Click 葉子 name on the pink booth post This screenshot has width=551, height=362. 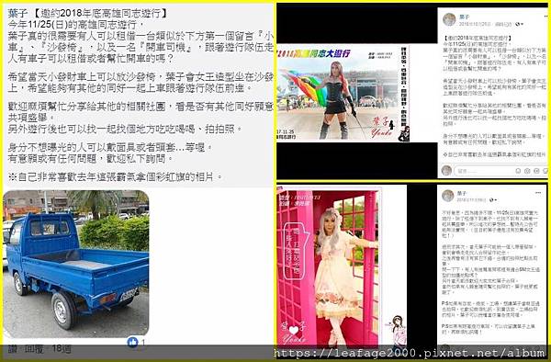click(x=462, y=193)
